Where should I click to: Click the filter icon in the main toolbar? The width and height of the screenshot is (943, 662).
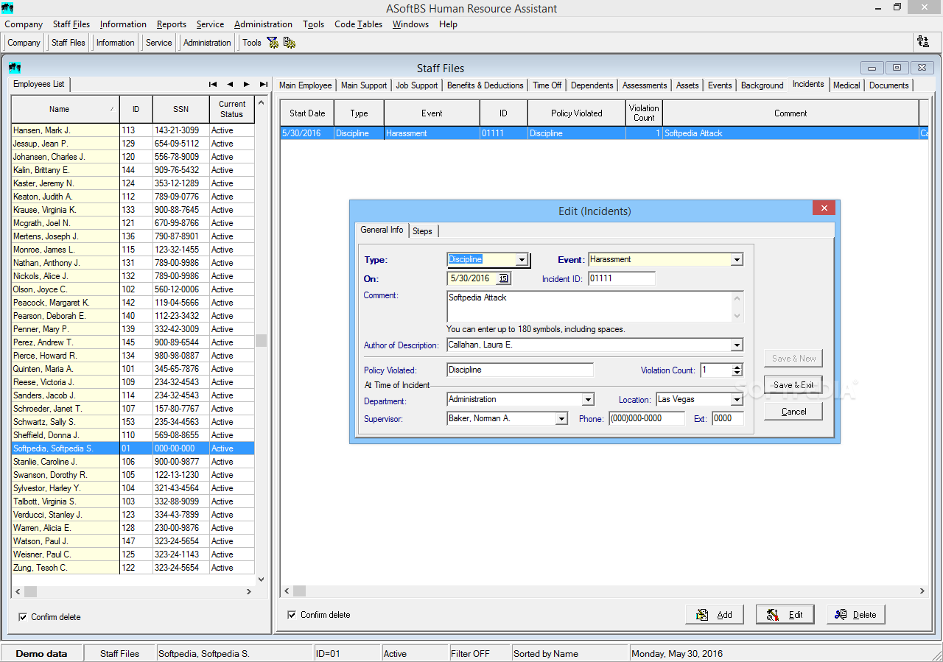coord(273,43)
